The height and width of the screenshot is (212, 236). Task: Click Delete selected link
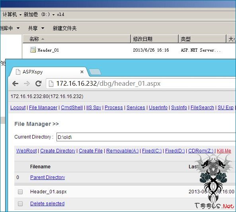(x=47, y=204)
